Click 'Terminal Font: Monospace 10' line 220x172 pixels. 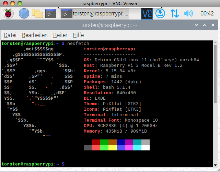pyautogui.click(x=121, y=120)
